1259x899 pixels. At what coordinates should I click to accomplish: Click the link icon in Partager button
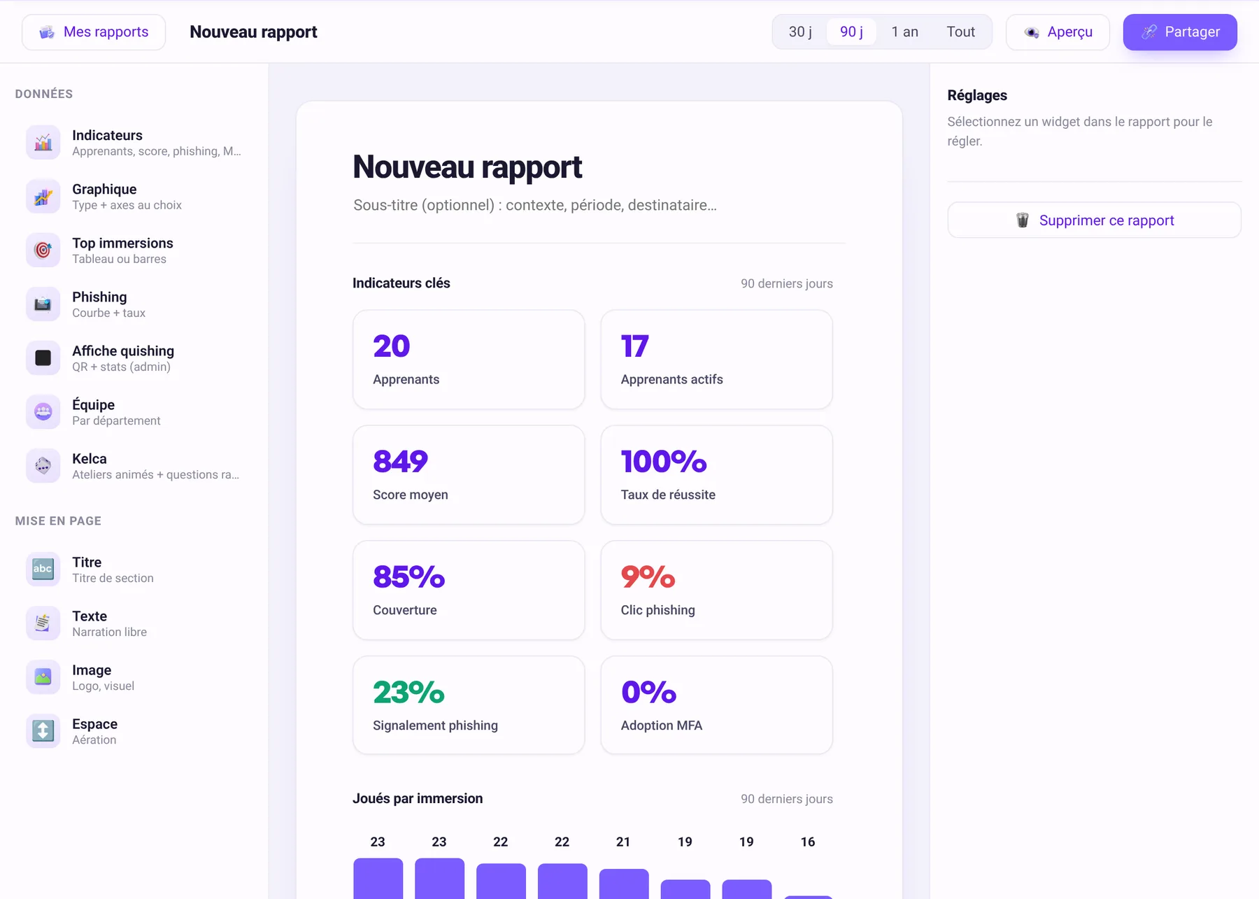click(1149, 32)
